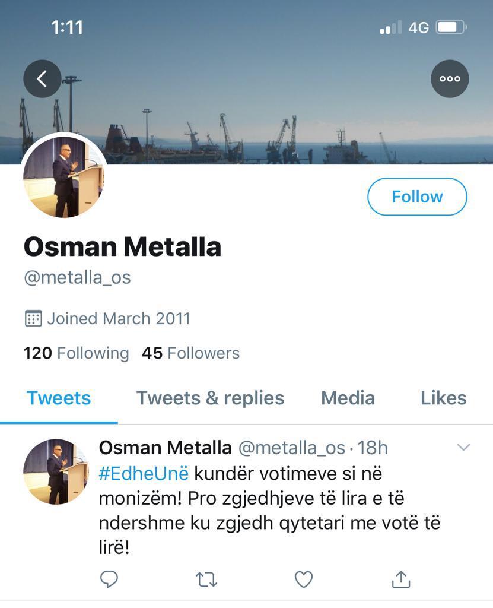Viewport: 493px width, 608px height.
Task: Expand the tweet options chevron
Action: point(463,448)
